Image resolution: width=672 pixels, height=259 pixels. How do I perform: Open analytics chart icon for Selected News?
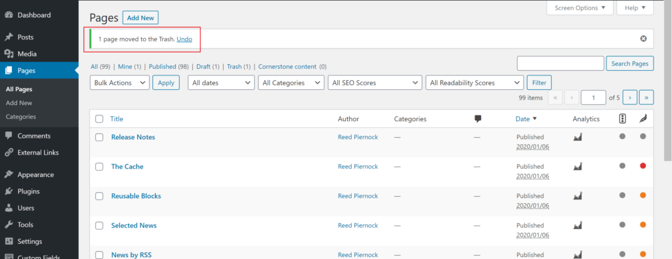coord(577,225)
